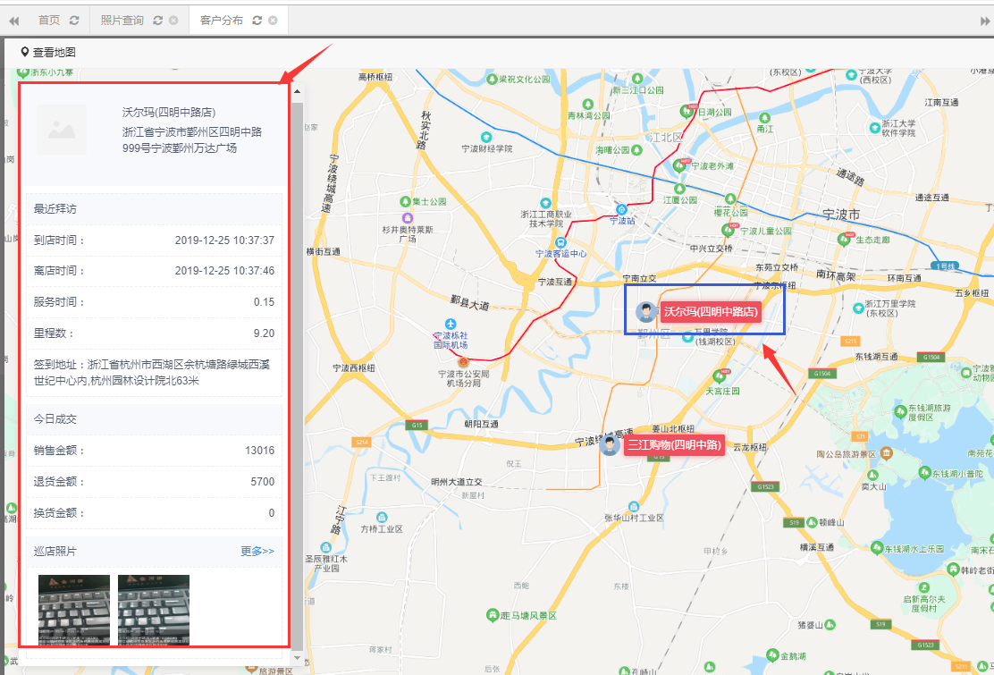Click the 到店时间 value 2019-12-25 10:37:37

(224, 240)
